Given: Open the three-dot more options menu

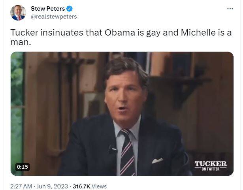Looking at the screenshot, I should (230, 9).
